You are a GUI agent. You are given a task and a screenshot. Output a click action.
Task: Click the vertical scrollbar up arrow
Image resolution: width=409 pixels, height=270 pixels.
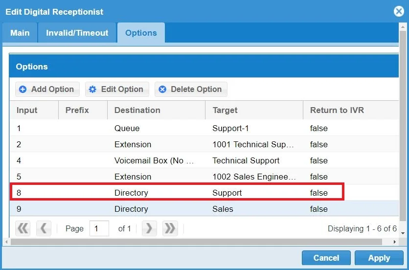point(403,27)
